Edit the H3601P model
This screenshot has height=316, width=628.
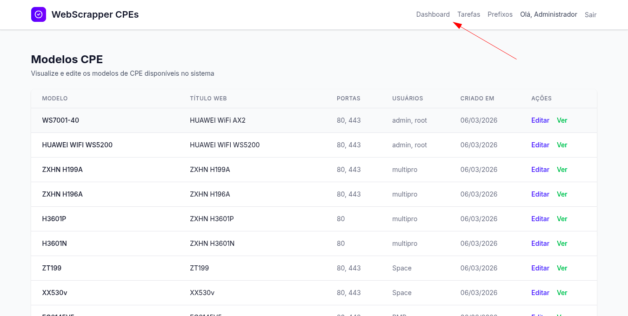pos(540,218)
